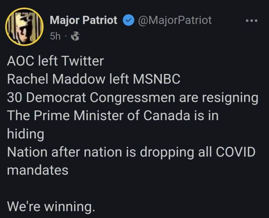Select the "AOC left Twitter" line
269x218 pixels.
(56, 61)
